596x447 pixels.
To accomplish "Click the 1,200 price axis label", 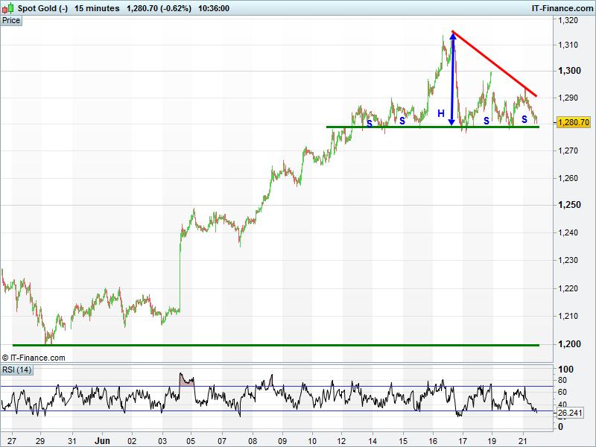I will (x=569, y=344).
